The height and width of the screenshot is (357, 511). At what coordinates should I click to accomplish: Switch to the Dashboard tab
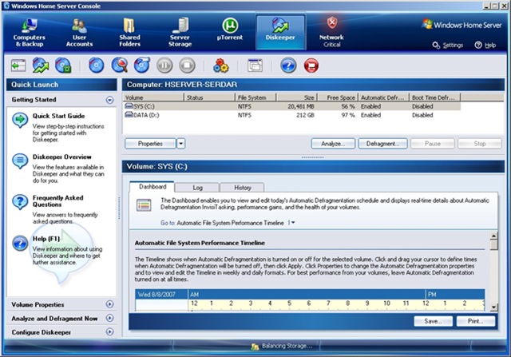pos(153,187)
